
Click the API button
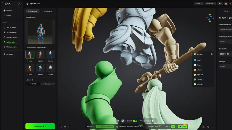click(220, 4)
